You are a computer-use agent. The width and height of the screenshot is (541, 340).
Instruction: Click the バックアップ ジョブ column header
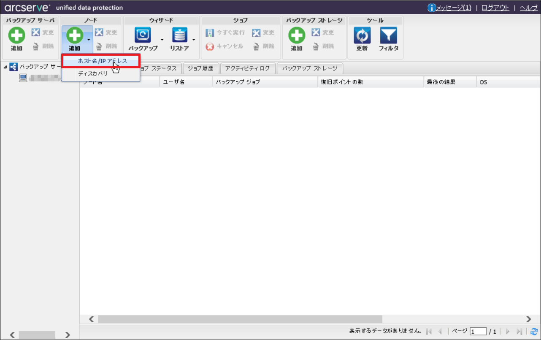(265, 82)
